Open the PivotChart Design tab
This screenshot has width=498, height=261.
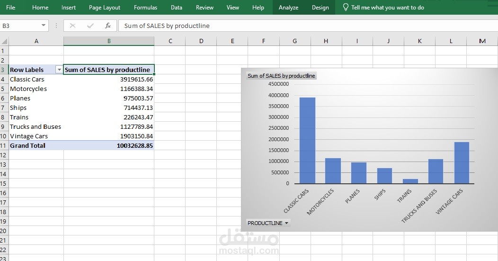[x=320, y=7]
